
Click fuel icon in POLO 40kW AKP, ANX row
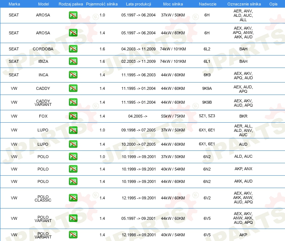coord(73,169)
